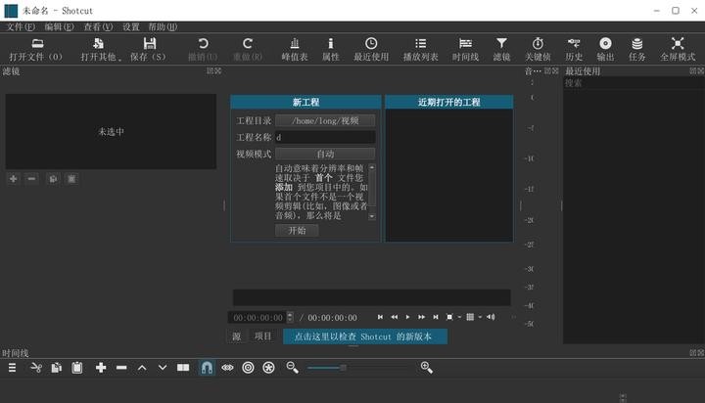Open the player grid overlay dropdown
Screen dimensions: 705x403
472,317
